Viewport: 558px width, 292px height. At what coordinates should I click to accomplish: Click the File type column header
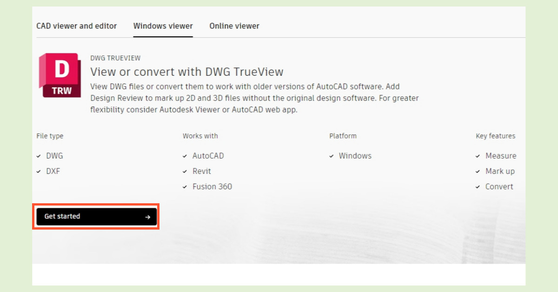click(50, 136)
